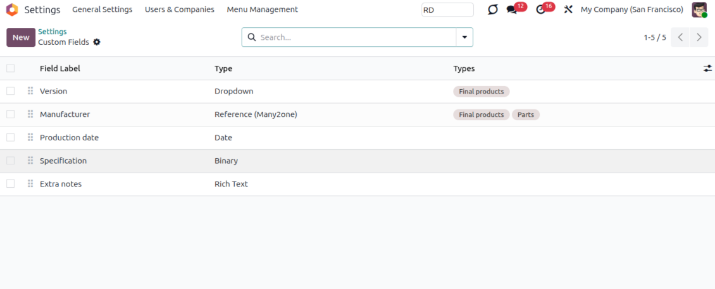Open the column adjust settings icon

tap(707, 68)
